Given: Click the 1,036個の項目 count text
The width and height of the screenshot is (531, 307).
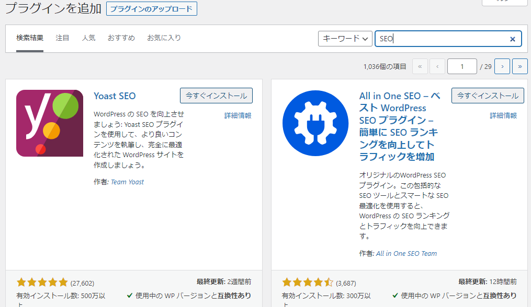Looking at the screenshot, I should [x=385, y=67].
